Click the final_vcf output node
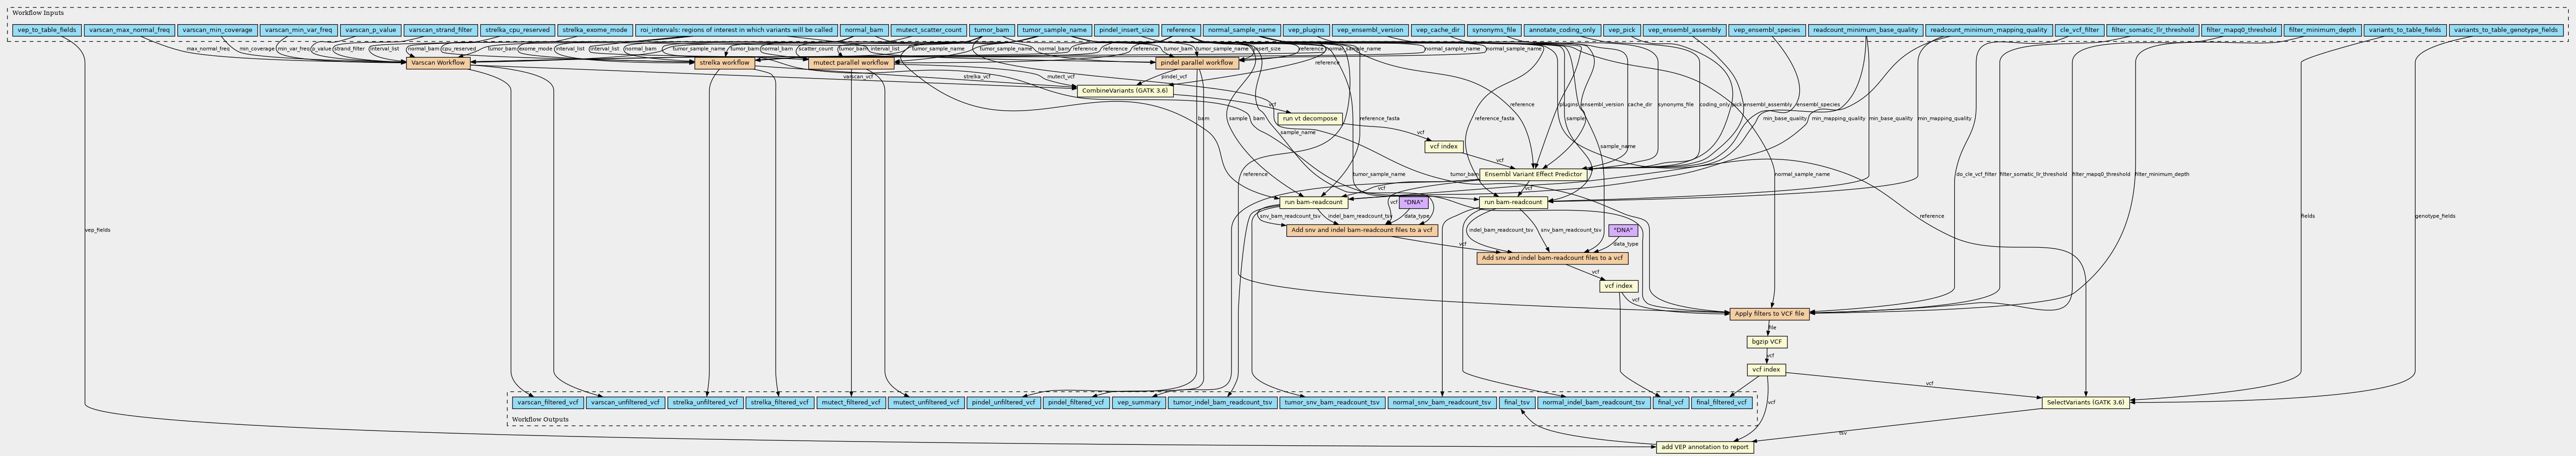Screen dimensions: 2576x456 pos(1670,403)
